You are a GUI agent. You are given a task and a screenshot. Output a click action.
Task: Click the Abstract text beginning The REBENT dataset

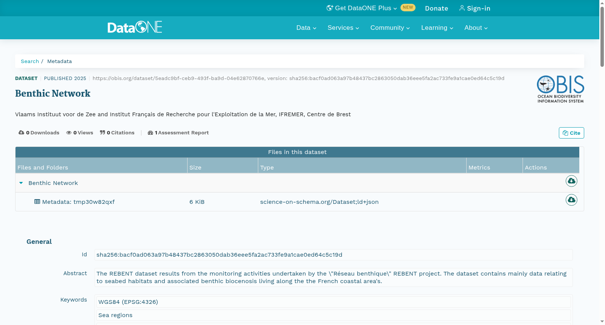[x=334, y=277]
